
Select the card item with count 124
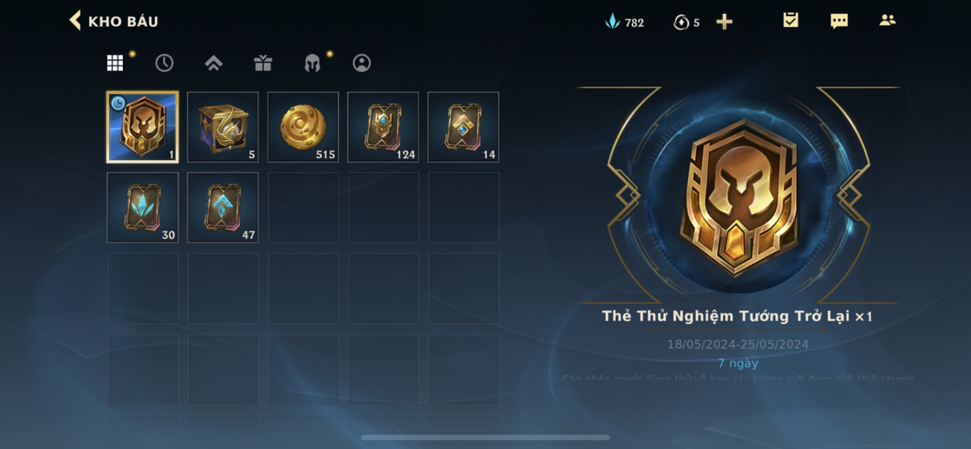point(383,127)
